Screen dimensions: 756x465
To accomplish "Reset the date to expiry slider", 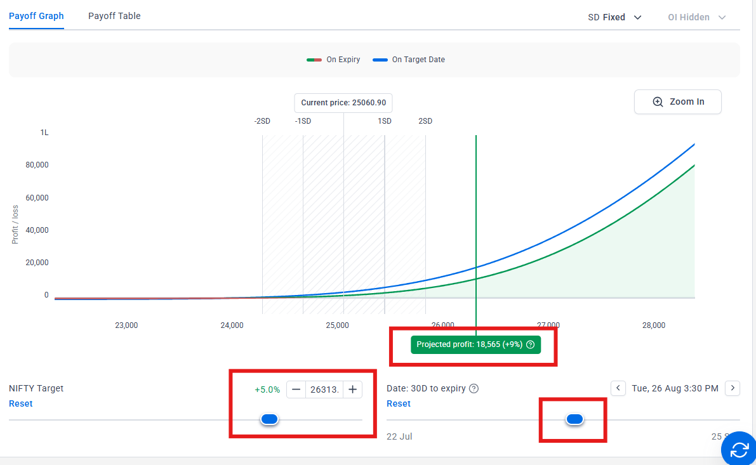I will (x=398, y=403).
